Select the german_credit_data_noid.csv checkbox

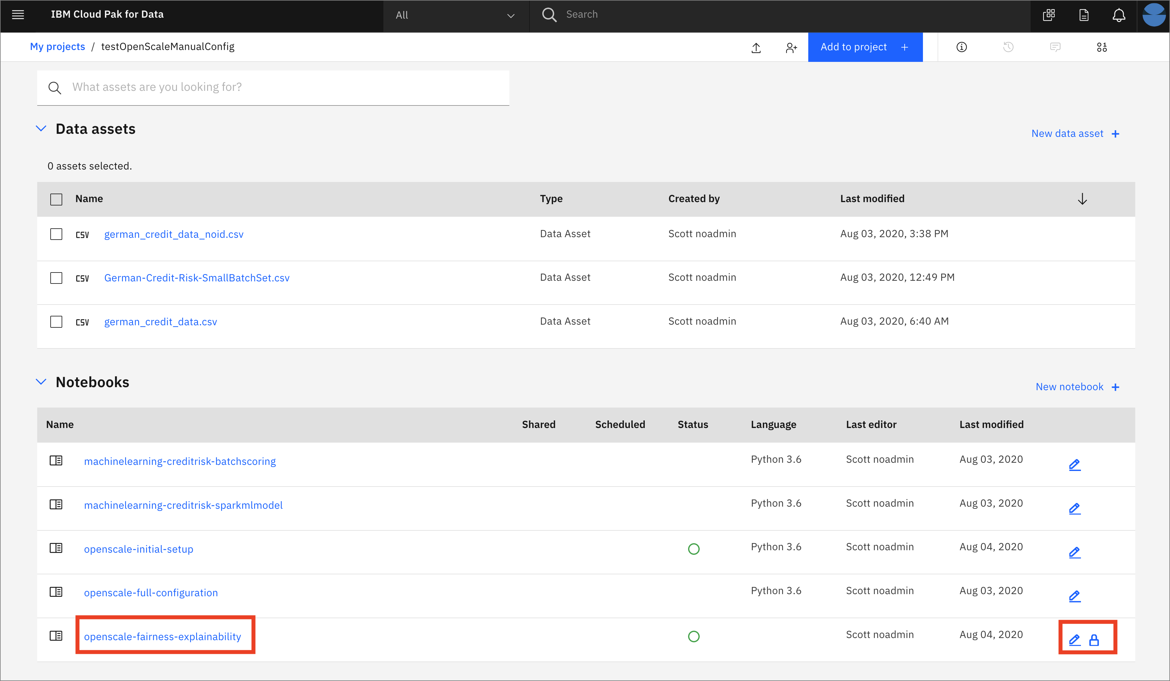point(56,234)
